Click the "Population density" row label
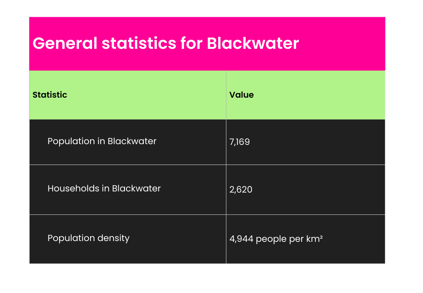This screenshot has height=293, width=423. [89, 238]
